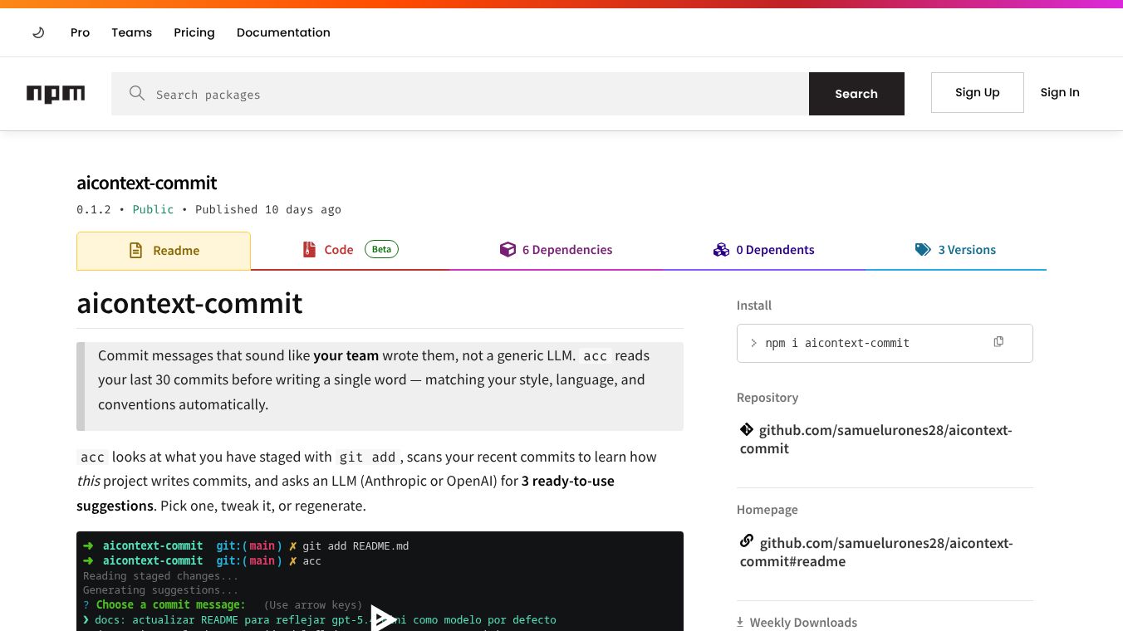Open the GitHub repository link
This screenshot has height=631, width=1123.
pos(876,439)
